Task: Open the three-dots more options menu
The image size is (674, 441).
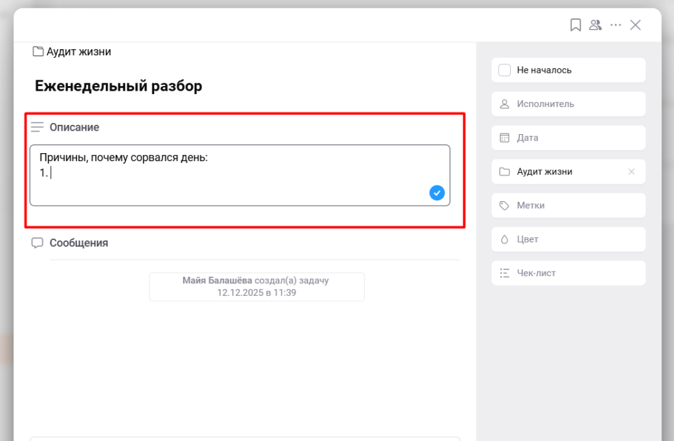Action: [615, 25]
